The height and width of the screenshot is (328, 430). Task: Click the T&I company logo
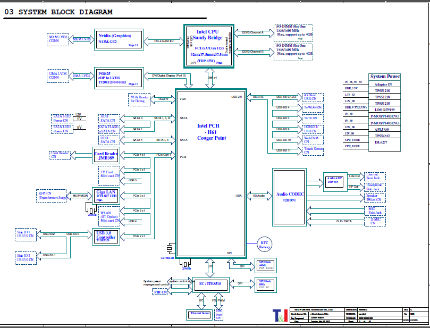280,315
